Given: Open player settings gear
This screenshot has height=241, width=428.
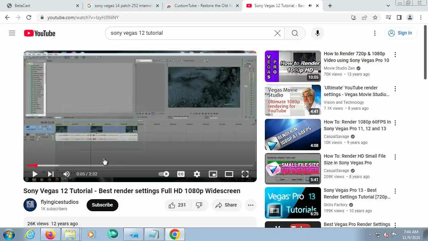Looking at the screenshot, I should click(x=197, y=174).
